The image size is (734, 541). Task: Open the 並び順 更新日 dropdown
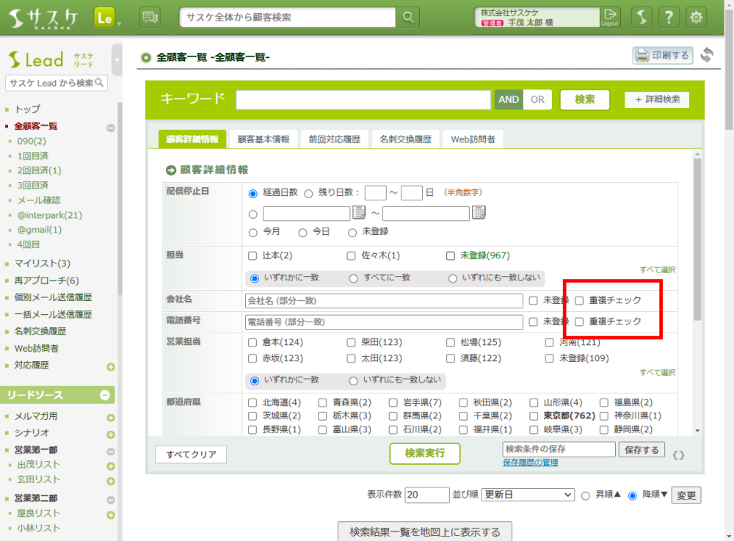click(x=528, y=495)
